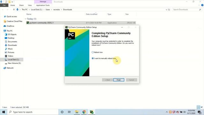Open Creative Cloud Files in sidebar
This screenshot has height=115, width=204.
[14, 21]
